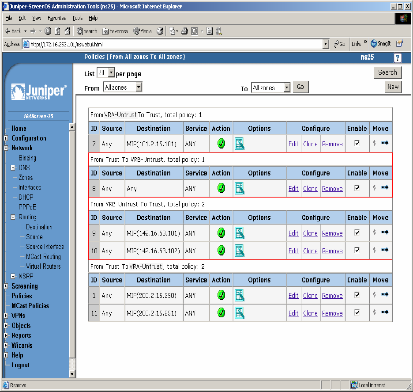Screen dimensions: 413x392
Task: Click the up-down reorder icon for policy 1
Action: tap(374, 294)
